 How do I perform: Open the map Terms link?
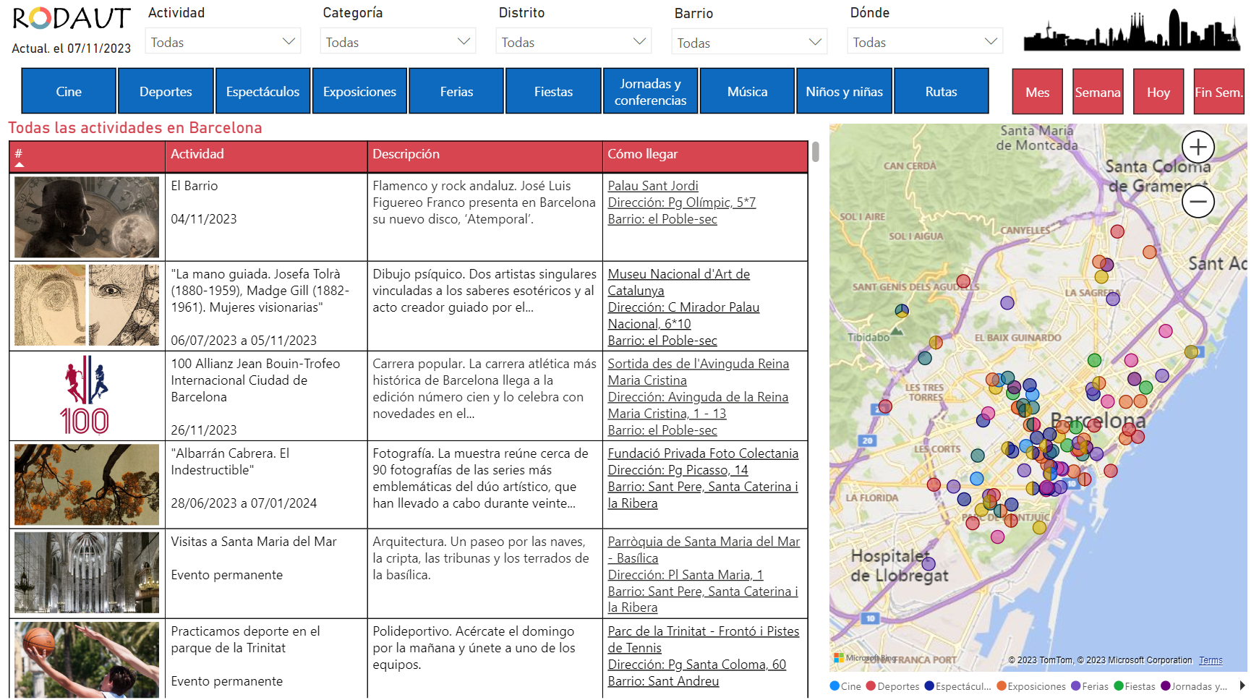pos(1211,660)
